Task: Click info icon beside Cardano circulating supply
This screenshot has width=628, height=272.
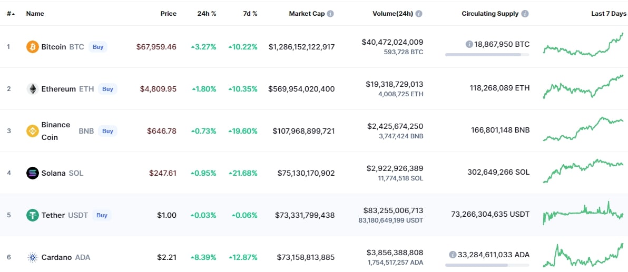Action: (453, 255)
